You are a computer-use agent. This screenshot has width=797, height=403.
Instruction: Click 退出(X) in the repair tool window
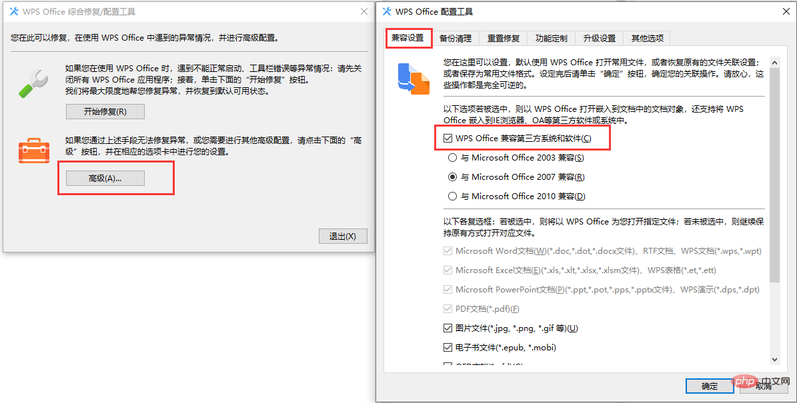pos(343,236)
